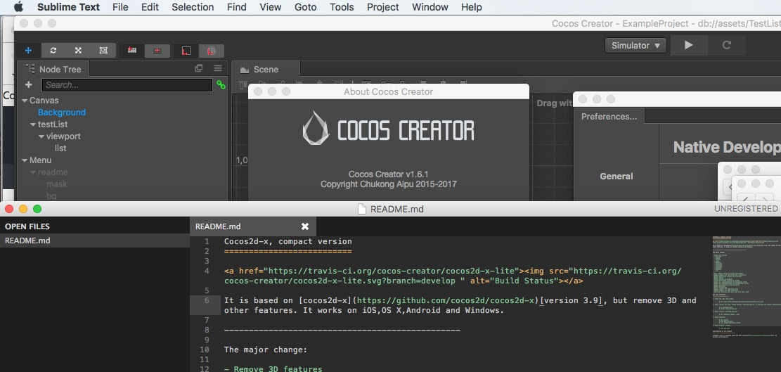Click the "Cocos2d-x, compact version" heading line
Screen dimensions: 781x372
tap(288, 241)
